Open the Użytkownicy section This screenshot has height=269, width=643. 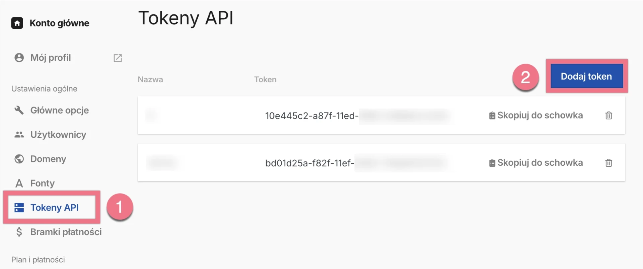point(58,135)
